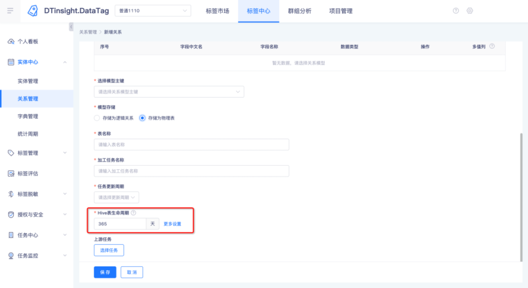Viewport: 528px width, 288px height.
Task: Toggle the hamburger menu icon
Action: pyautogui.click(x=10, y=11)
